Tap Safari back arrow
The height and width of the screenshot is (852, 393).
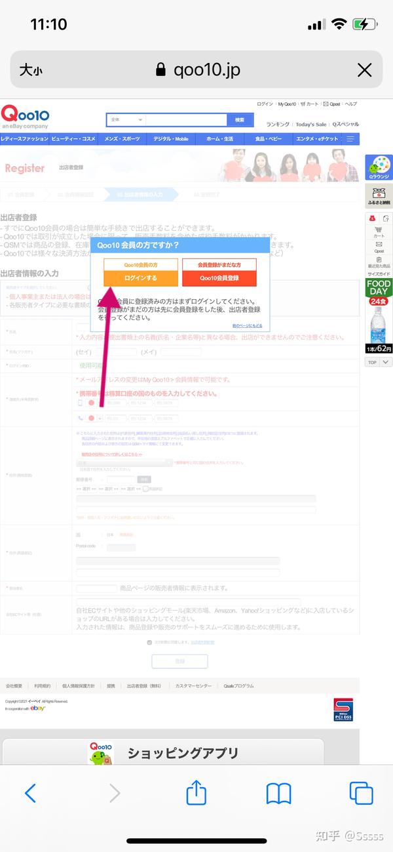tap(30, 793)
